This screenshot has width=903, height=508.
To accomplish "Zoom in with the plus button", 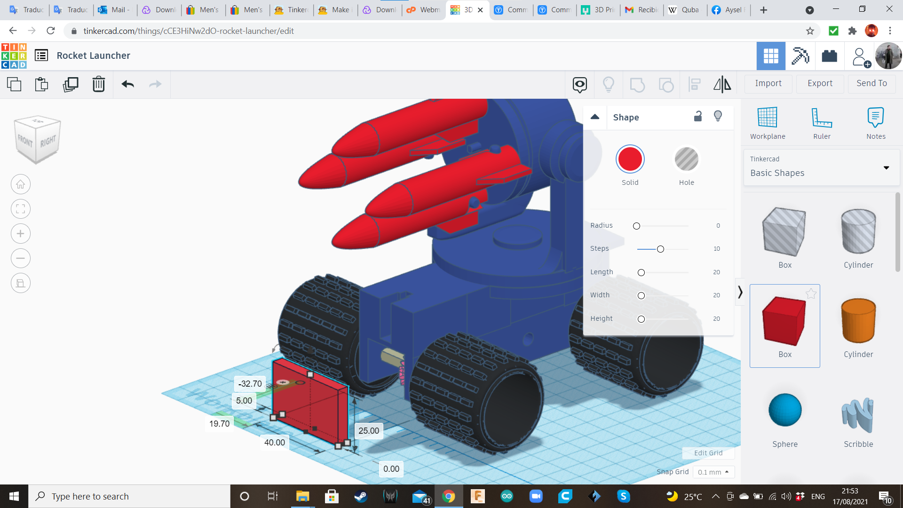I will pos(21,234).
